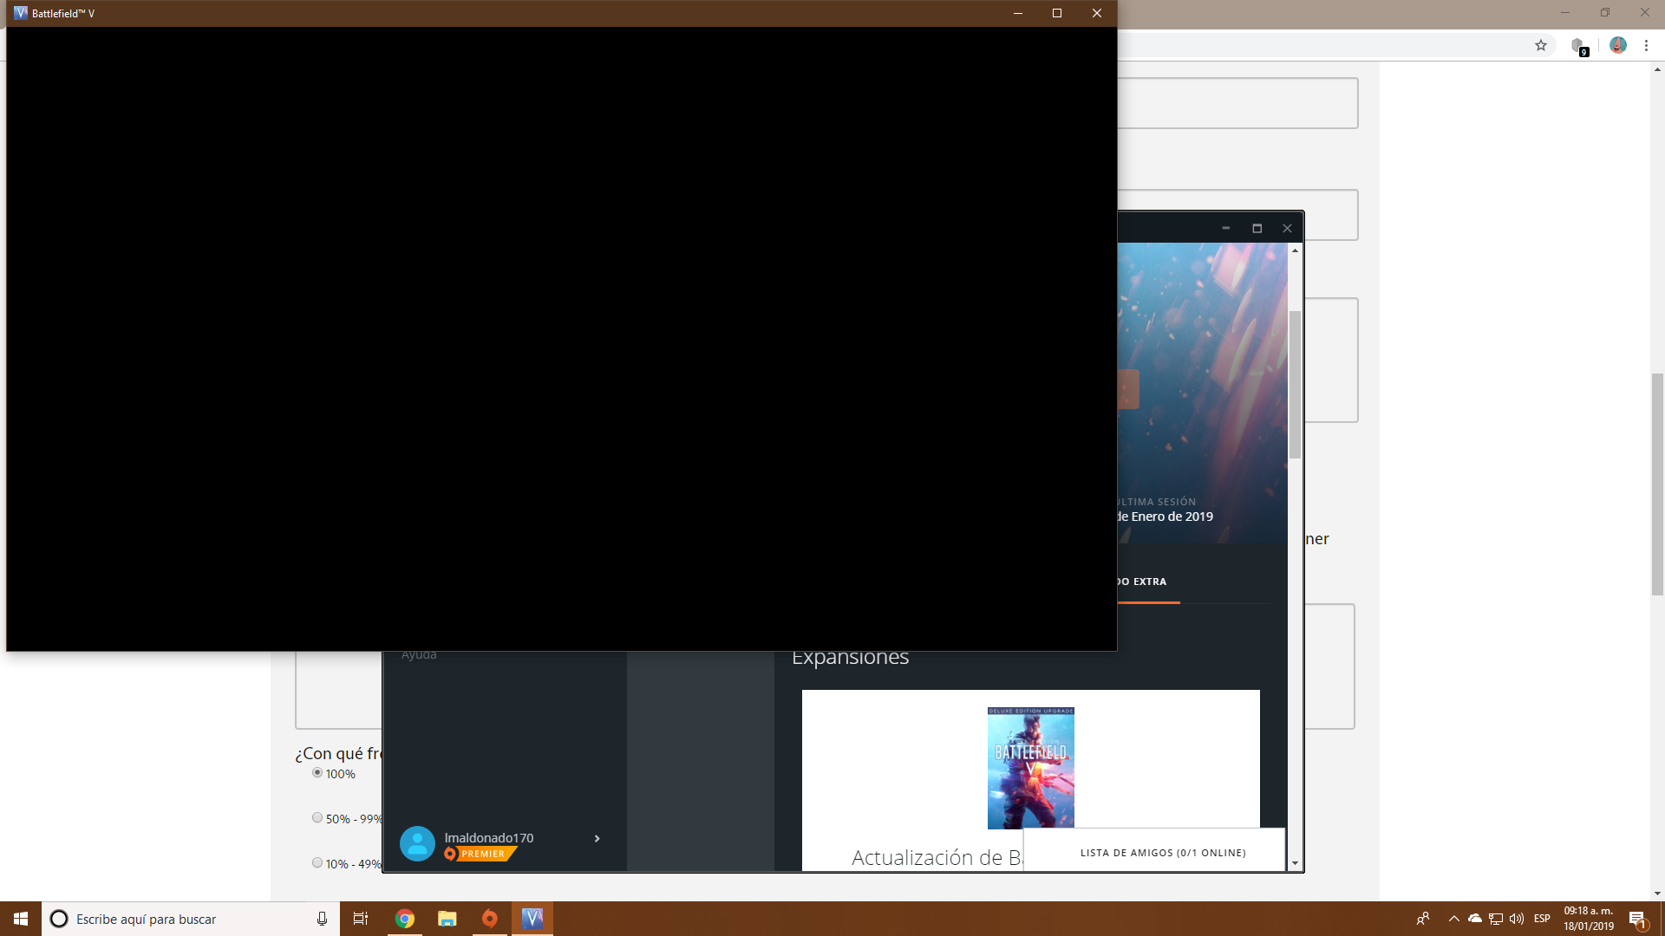The image size is (1665, 936).
Task: Maximize the Battlefield V window
Action: point(1056,13)
